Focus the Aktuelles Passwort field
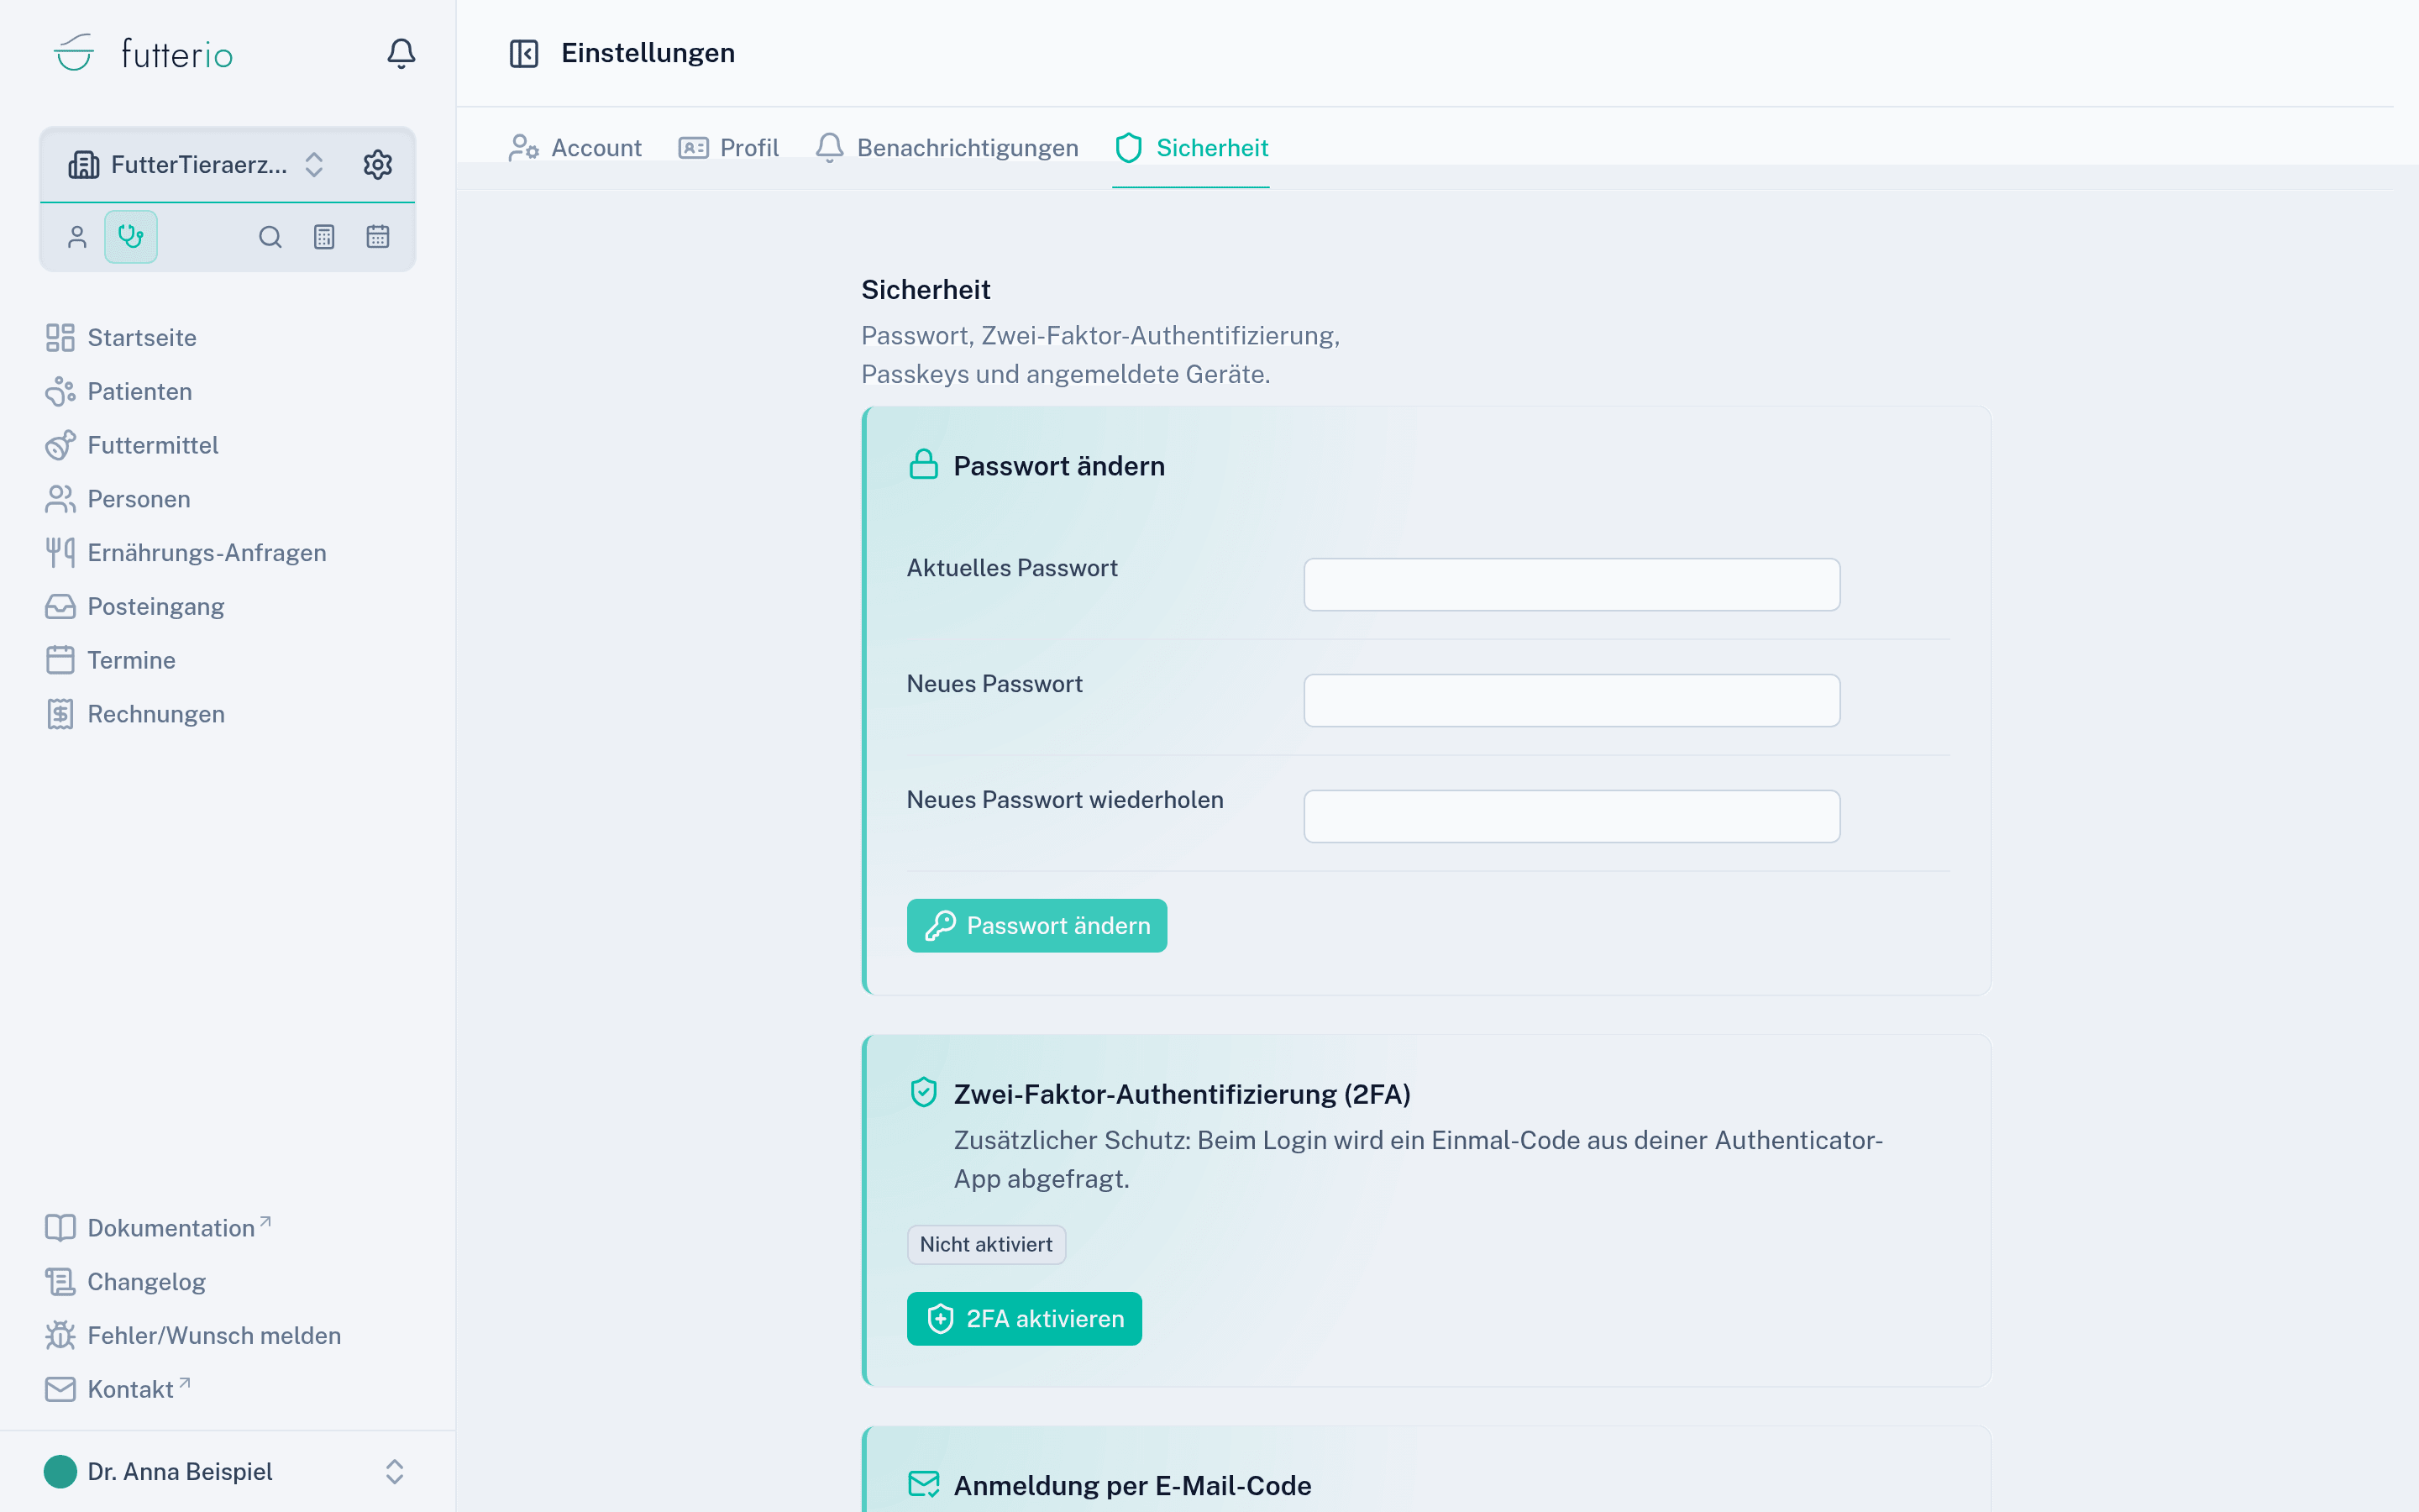The image size is (2419, 1512). point(1572,584)
